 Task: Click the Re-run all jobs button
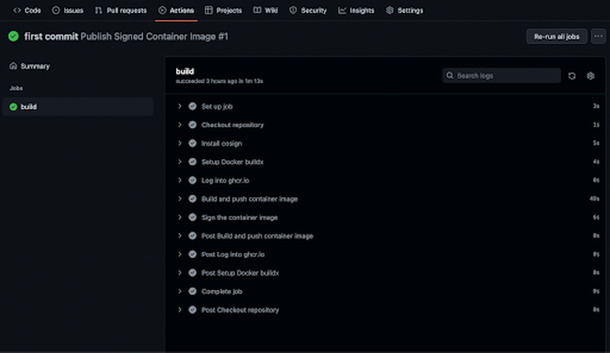pos(557,37)
